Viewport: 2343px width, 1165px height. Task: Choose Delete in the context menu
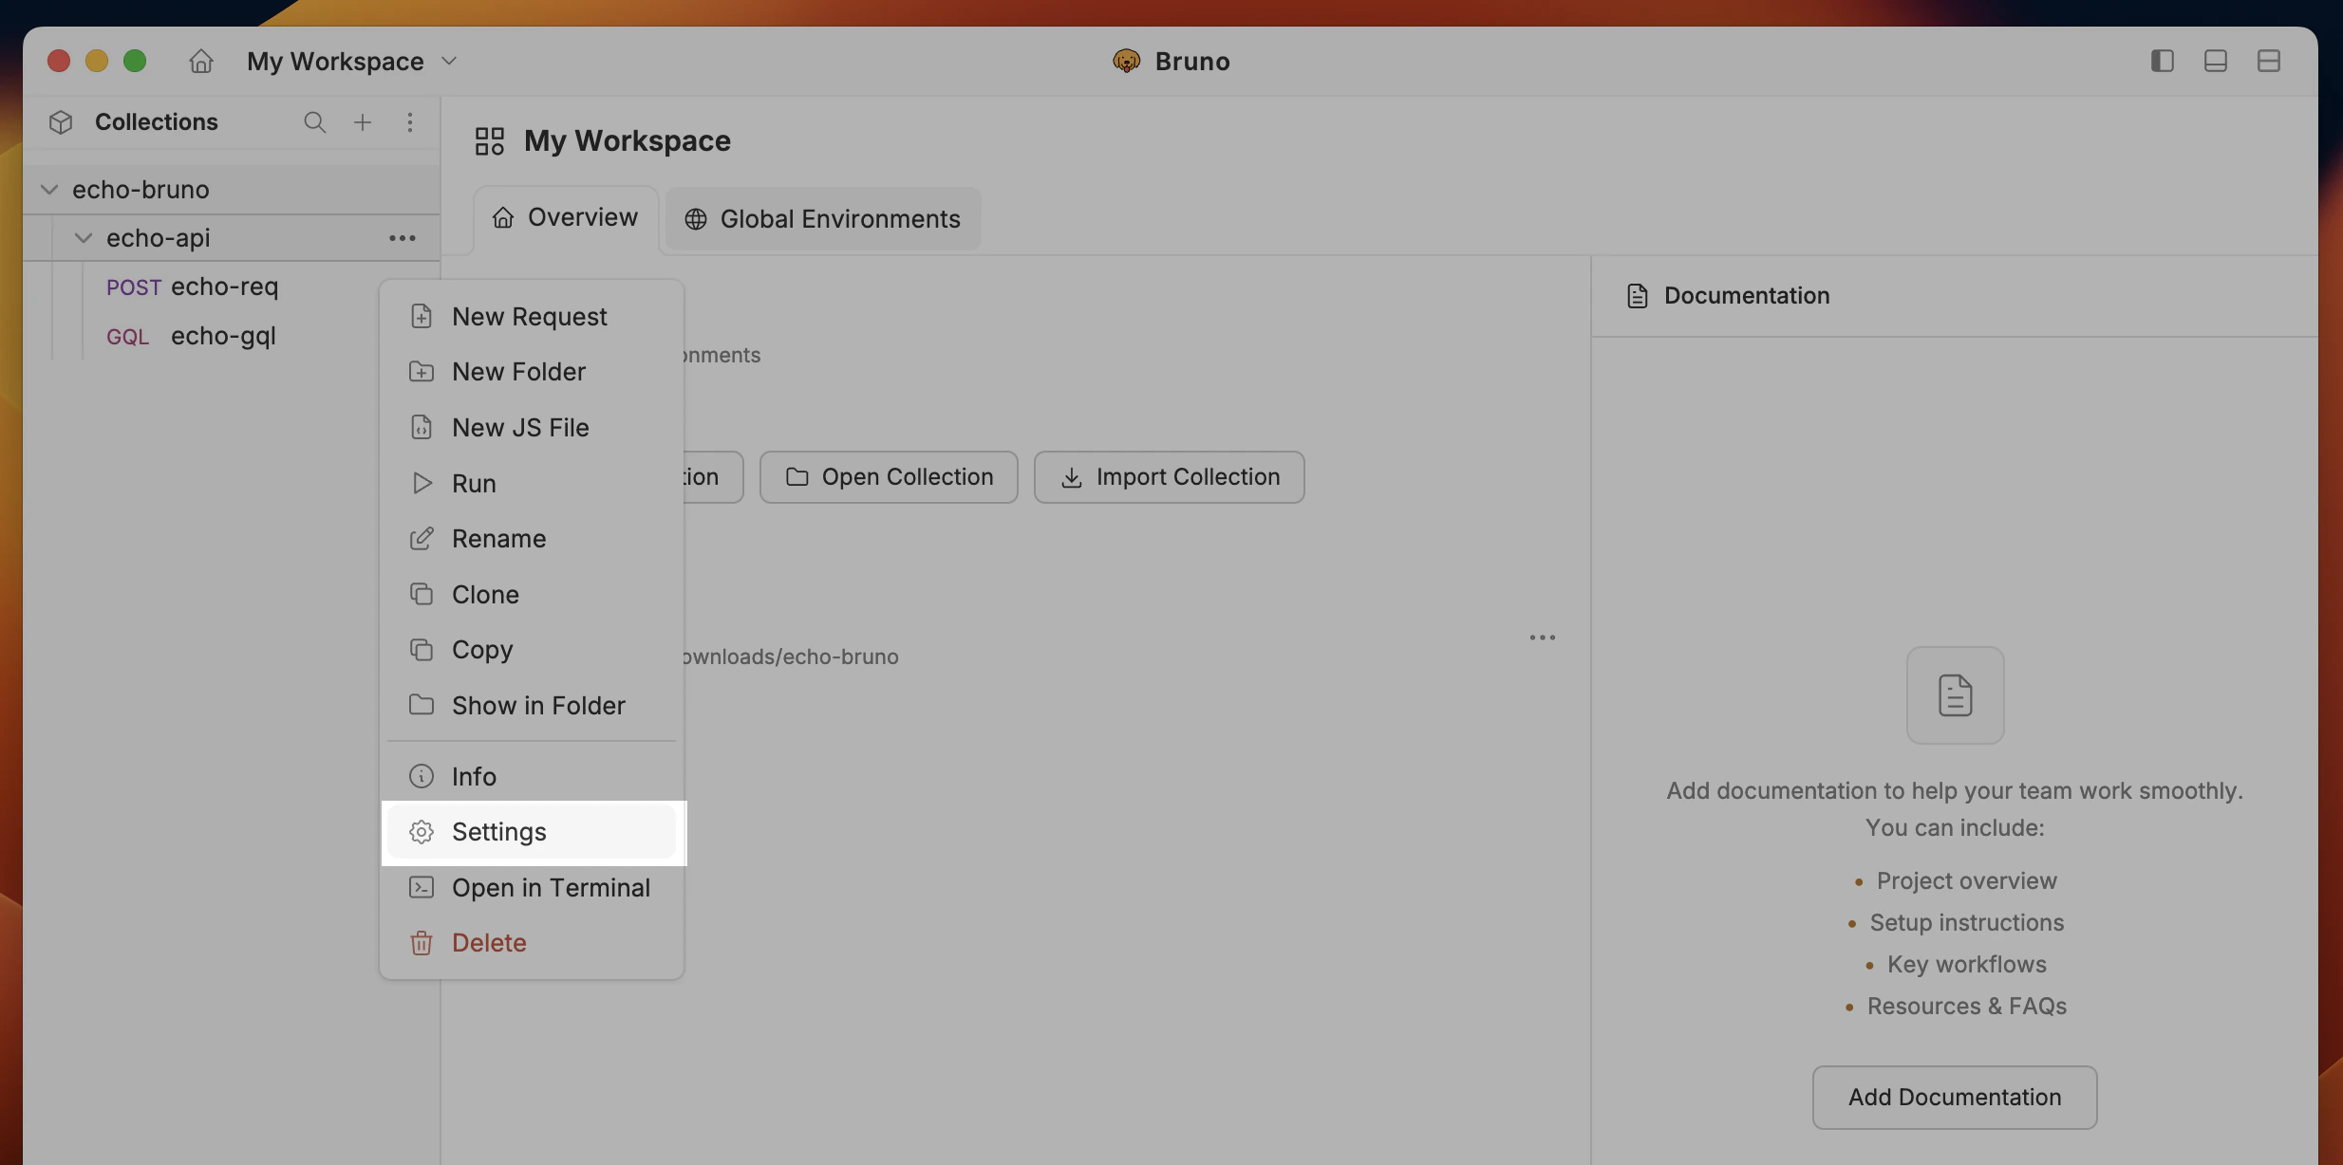(532, 943)
